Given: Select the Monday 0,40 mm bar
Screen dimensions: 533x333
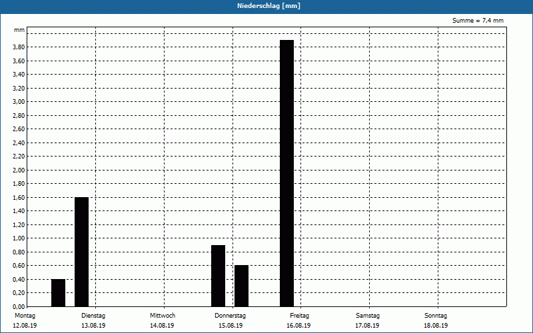Looking at the screenshot, I should (58, 292).
